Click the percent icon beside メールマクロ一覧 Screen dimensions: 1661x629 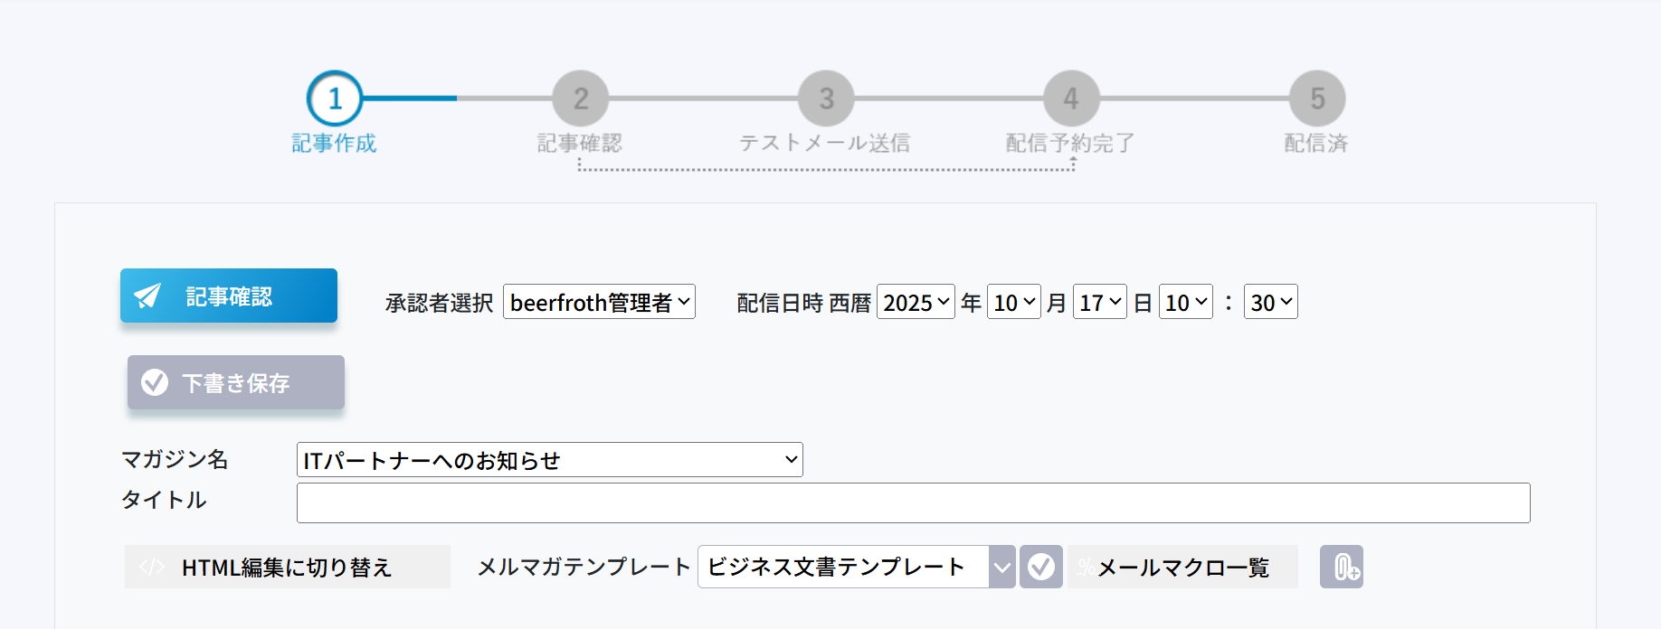(1084, 568)
